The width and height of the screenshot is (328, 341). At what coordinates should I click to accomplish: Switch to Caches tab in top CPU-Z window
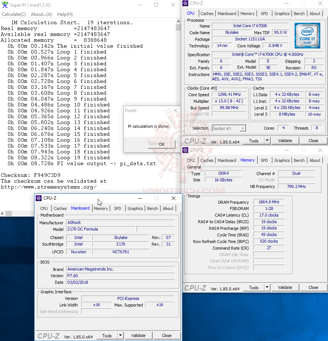point(207,14)
